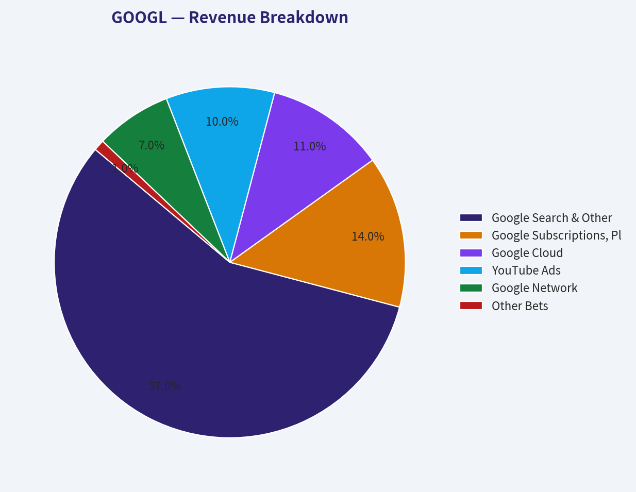Screen dimensions: 636x492
Task: Select the 'Google Network' legend label
Action: 534,288
